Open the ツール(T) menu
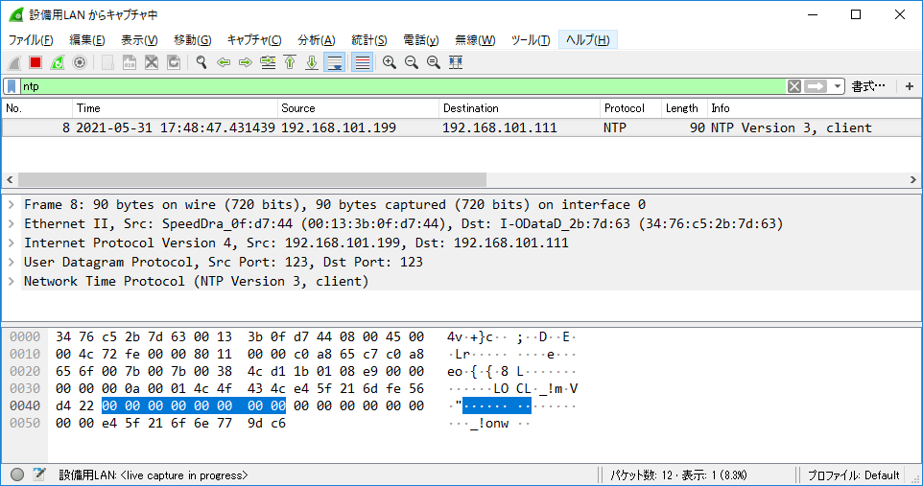 click(x=531, y=40)
